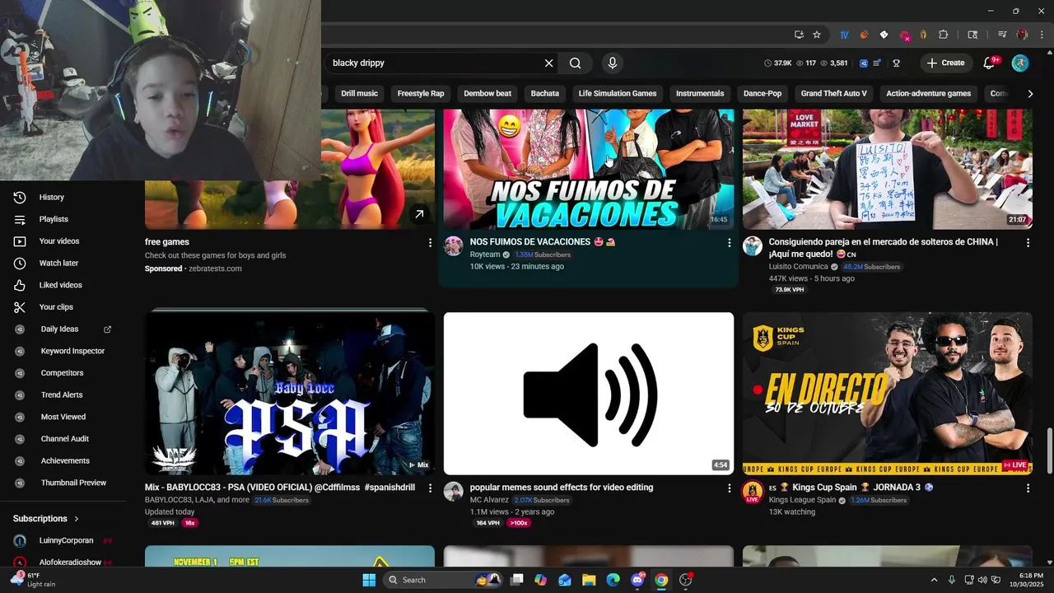This screenshot has width=1054, height=593.
Task: Open the browser media control icon
Action: coord(1002,35)
